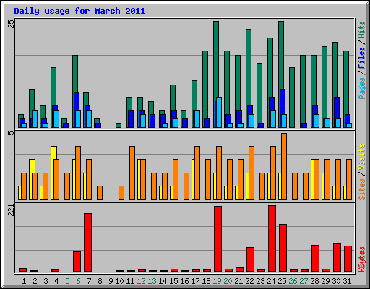Image resolution: width=370 pixels, height=289 pixels.
Task: Click the cyan pages bar for day 19
Action: [219, 112]
